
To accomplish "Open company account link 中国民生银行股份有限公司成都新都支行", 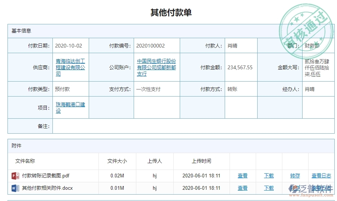I will click(x=156, y=67).
